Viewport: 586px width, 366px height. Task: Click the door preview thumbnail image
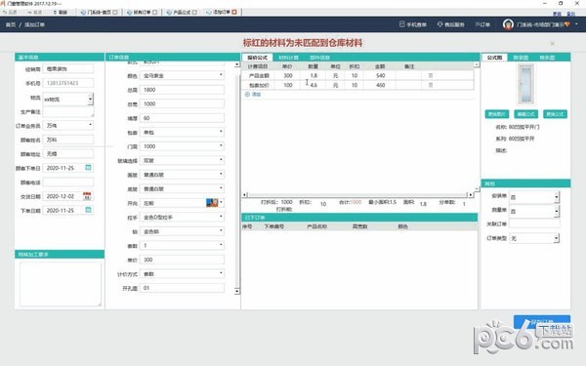pos(525,84)
